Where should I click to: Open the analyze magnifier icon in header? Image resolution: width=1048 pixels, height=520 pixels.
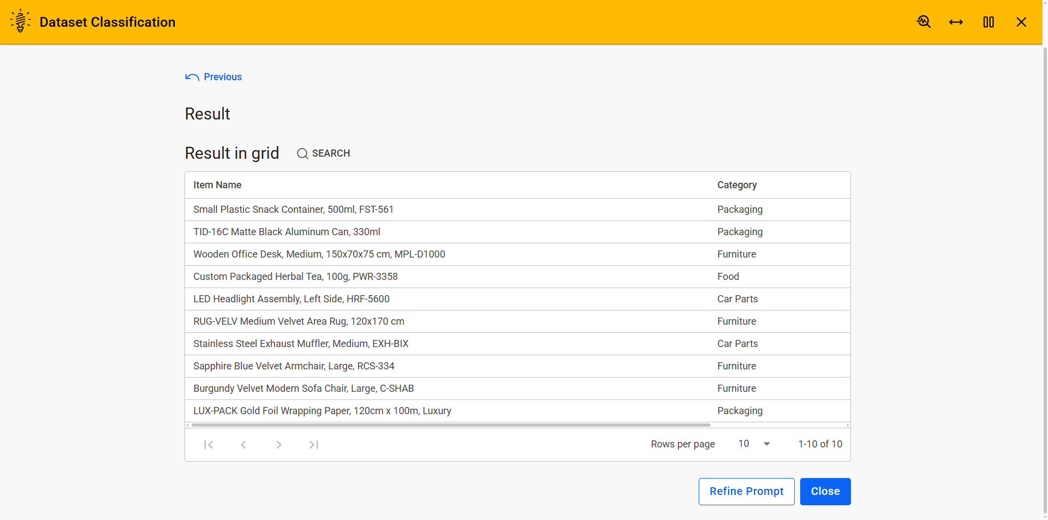(924, 22)
